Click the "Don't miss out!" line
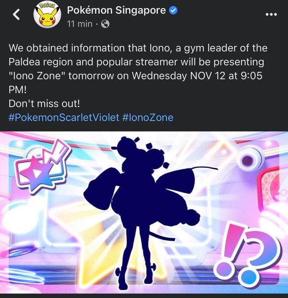This screenshot has width=288, height=298. pos(44,103)
